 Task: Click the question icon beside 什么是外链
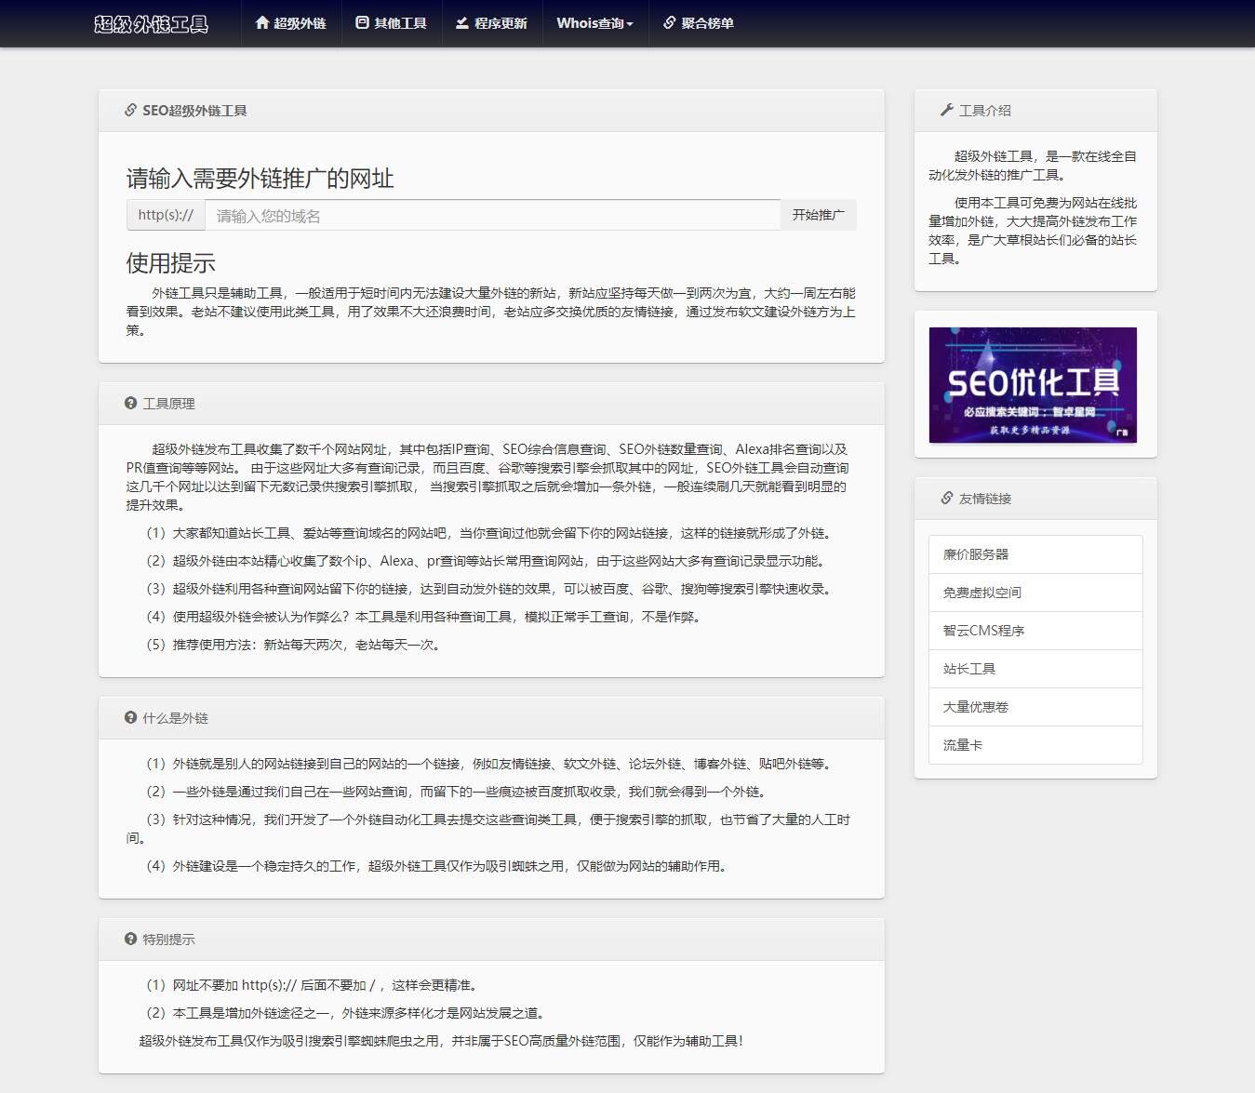129,717
